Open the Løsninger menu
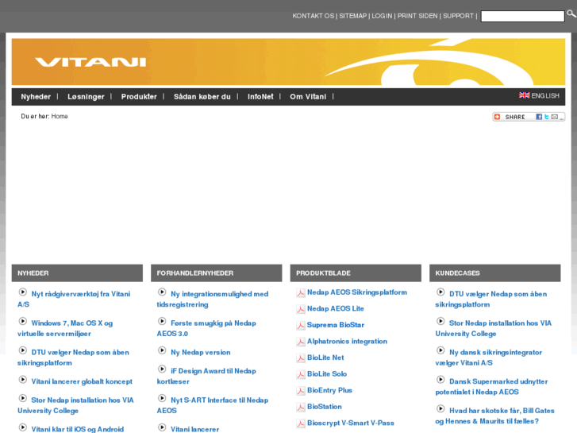The image size is (577, 433). [x=86, y=97]
